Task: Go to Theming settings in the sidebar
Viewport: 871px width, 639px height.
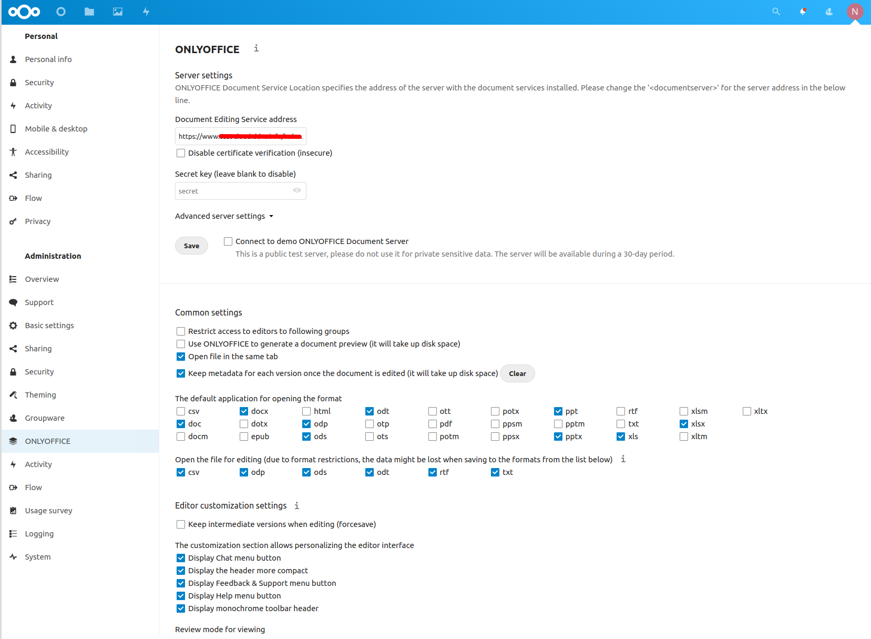Action: [40, 394]
